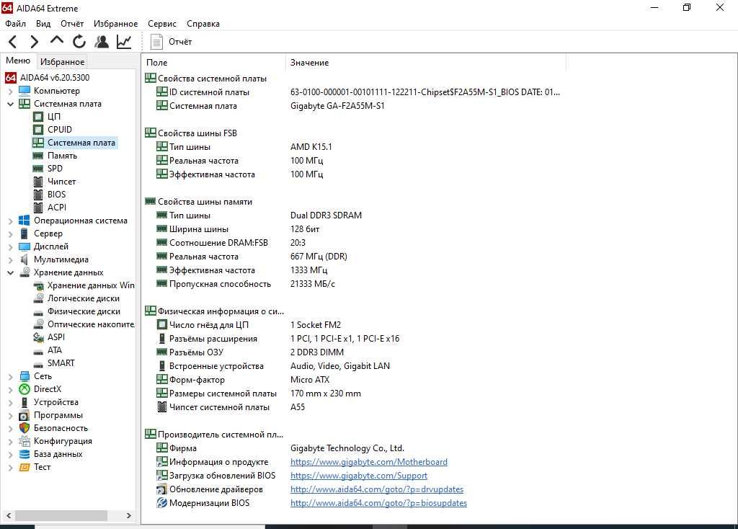Image resolution: width=738 pixels, height=529 pixels.
Task: Select the ASPI icon in the tree
Action: tap(38, 337)
